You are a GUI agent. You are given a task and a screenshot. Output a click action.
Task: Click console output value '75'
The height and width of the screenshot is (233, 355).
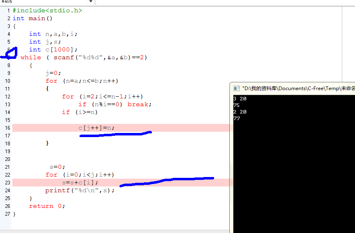point(236,105)
